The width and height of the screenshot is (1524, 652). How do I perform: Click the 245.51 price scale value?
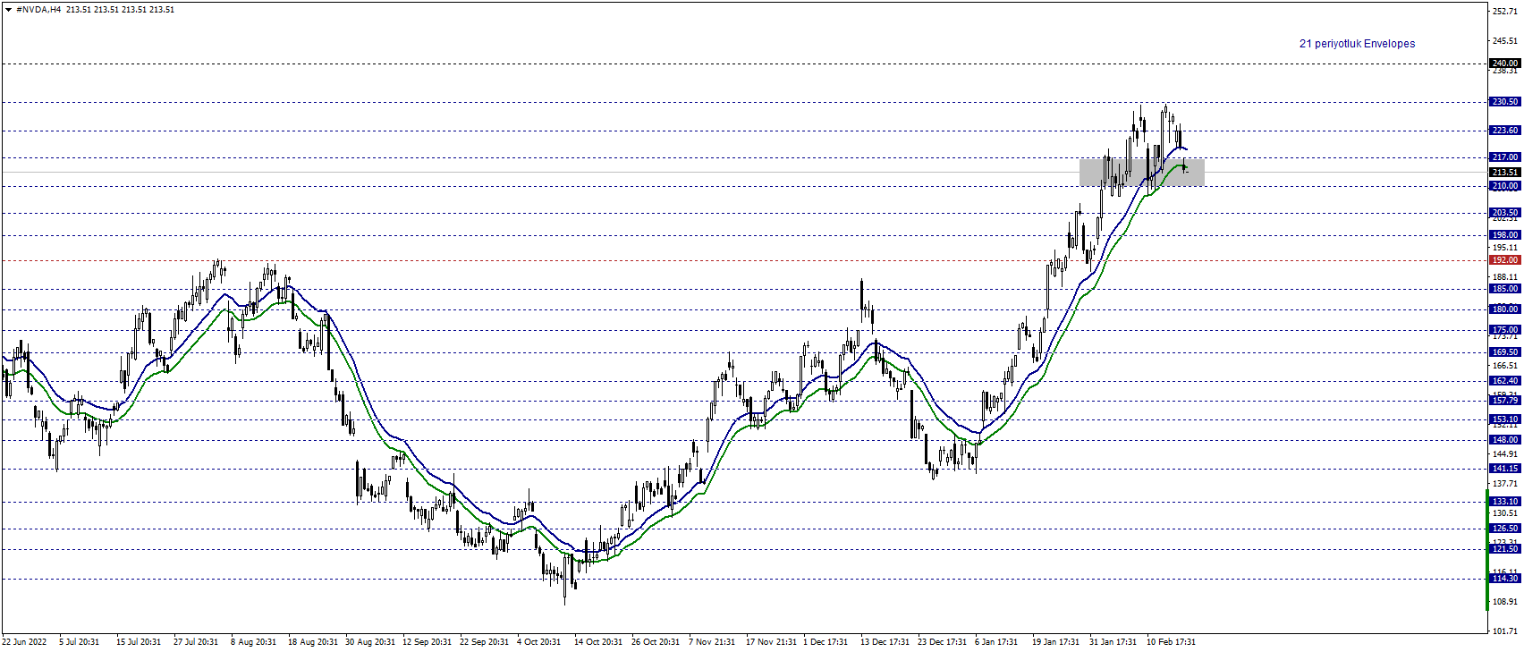pos(1505,40)
